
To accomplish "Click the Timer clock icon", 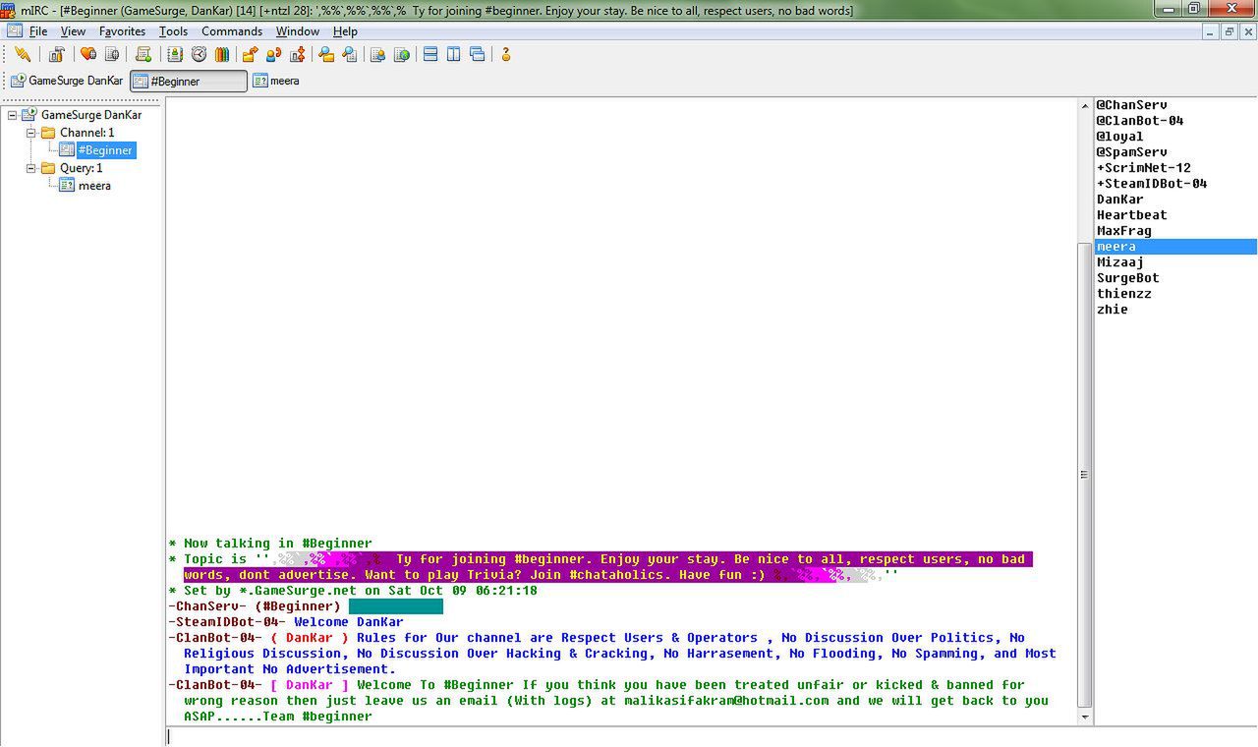I will tap(199, 55).
